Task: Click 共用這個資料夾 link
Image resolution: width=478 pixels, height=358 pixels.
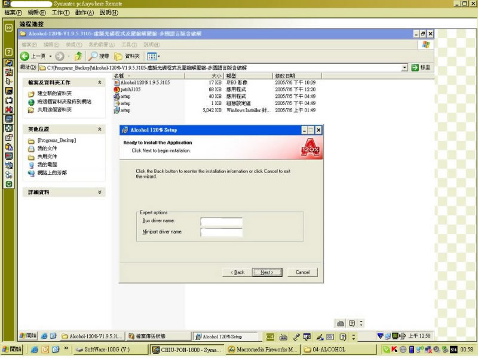Action: point(54,110)
